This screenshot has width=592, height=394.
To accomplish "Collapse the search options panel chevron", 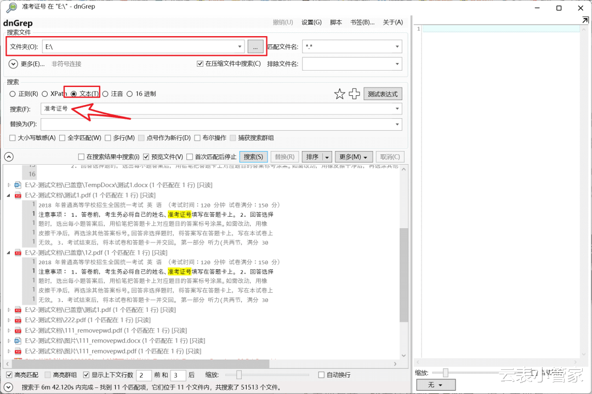I will [x=9, y=157].
